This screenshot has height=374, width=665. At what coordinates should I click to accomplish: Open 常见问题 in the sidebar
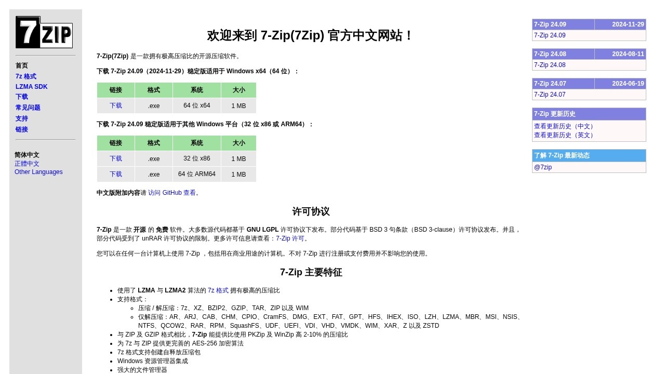pyautogui.click(x=28, y=108)
